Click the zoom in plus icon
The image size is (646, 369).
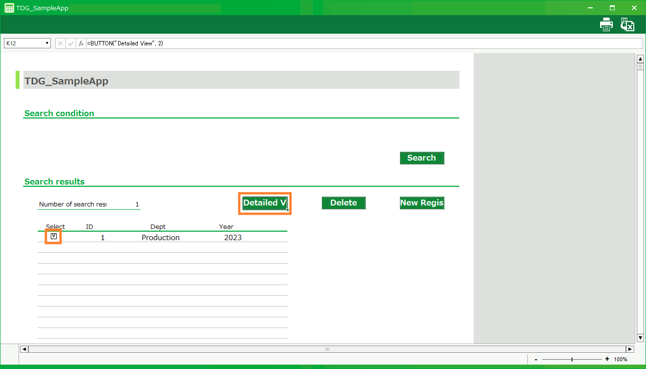click(607, 359)
